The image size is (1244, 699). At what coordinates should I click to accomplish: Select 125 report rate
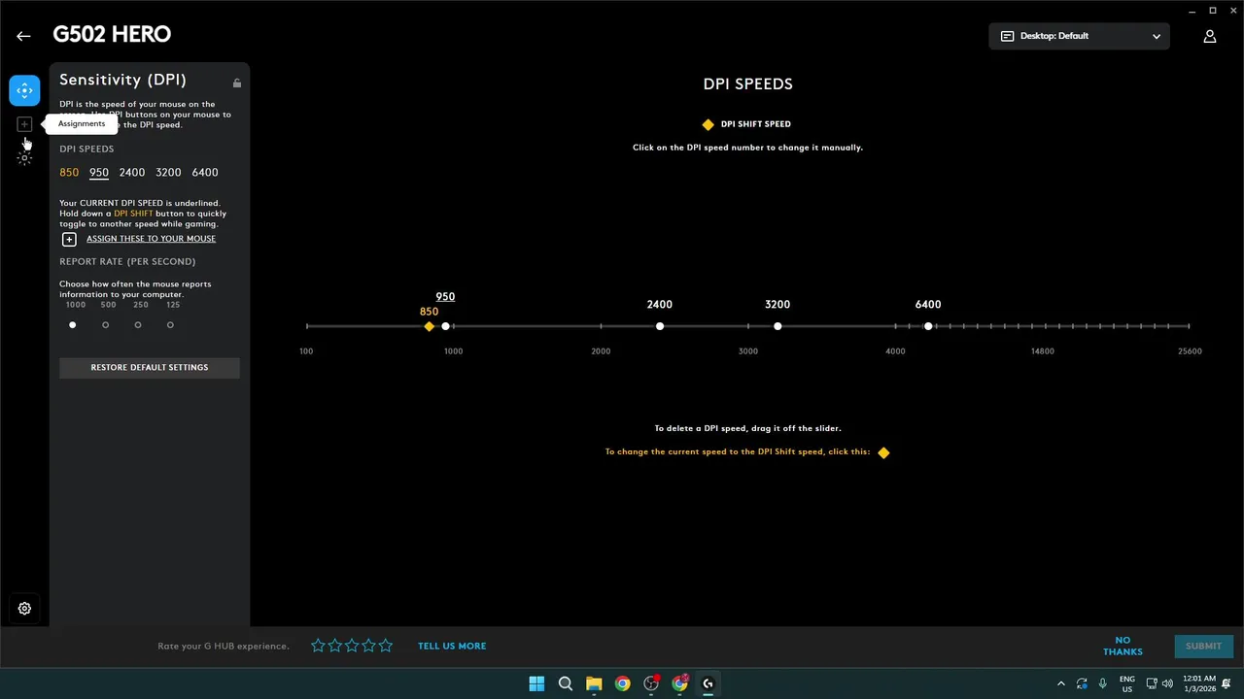coord(170,325)
